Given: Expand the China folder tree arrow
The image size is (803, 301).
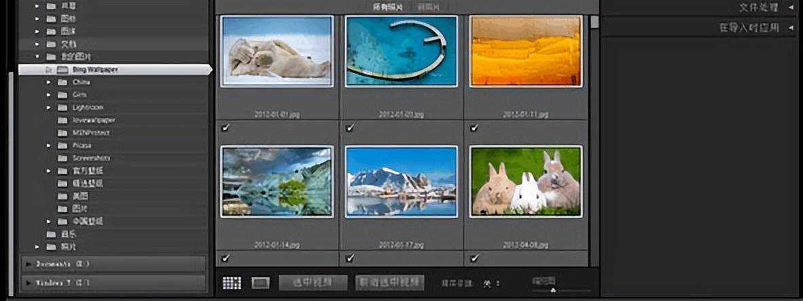Looking at the screenshot, I should [x=48, y=83].
